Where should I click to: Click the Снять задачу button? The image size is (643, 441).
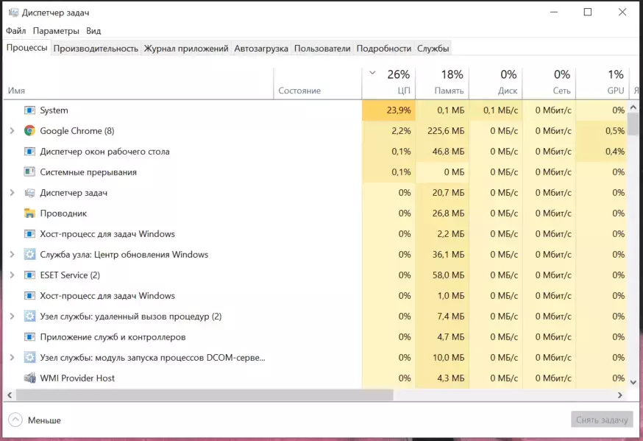tap(602, 420)
